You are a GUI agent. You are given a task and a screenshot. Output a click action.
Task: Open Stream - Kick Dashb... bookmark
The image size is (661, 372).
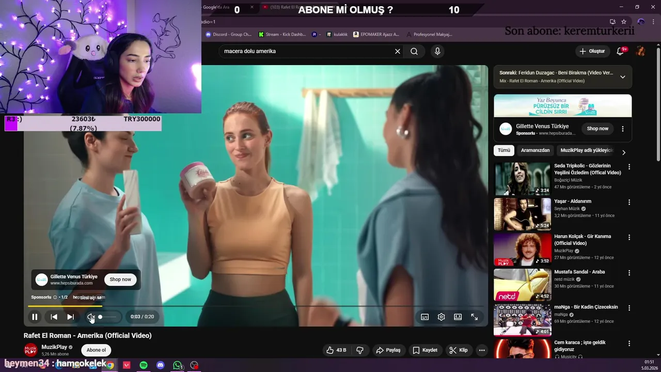click(282, 35)
